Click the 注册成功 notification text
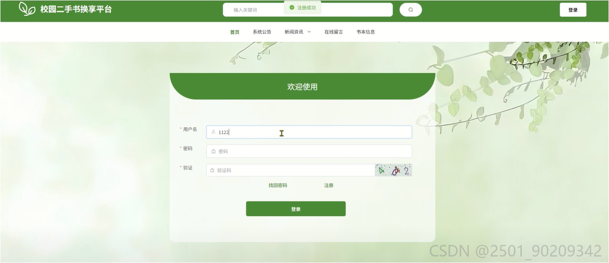Image resolution: width=609 pixels, height=263 pixels. tap(307, 7)
